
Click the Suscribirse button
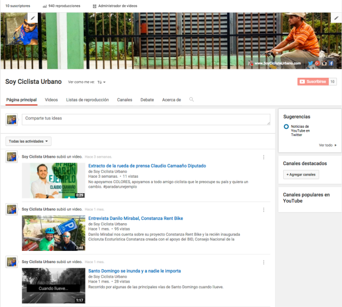(x=313, y=82)
